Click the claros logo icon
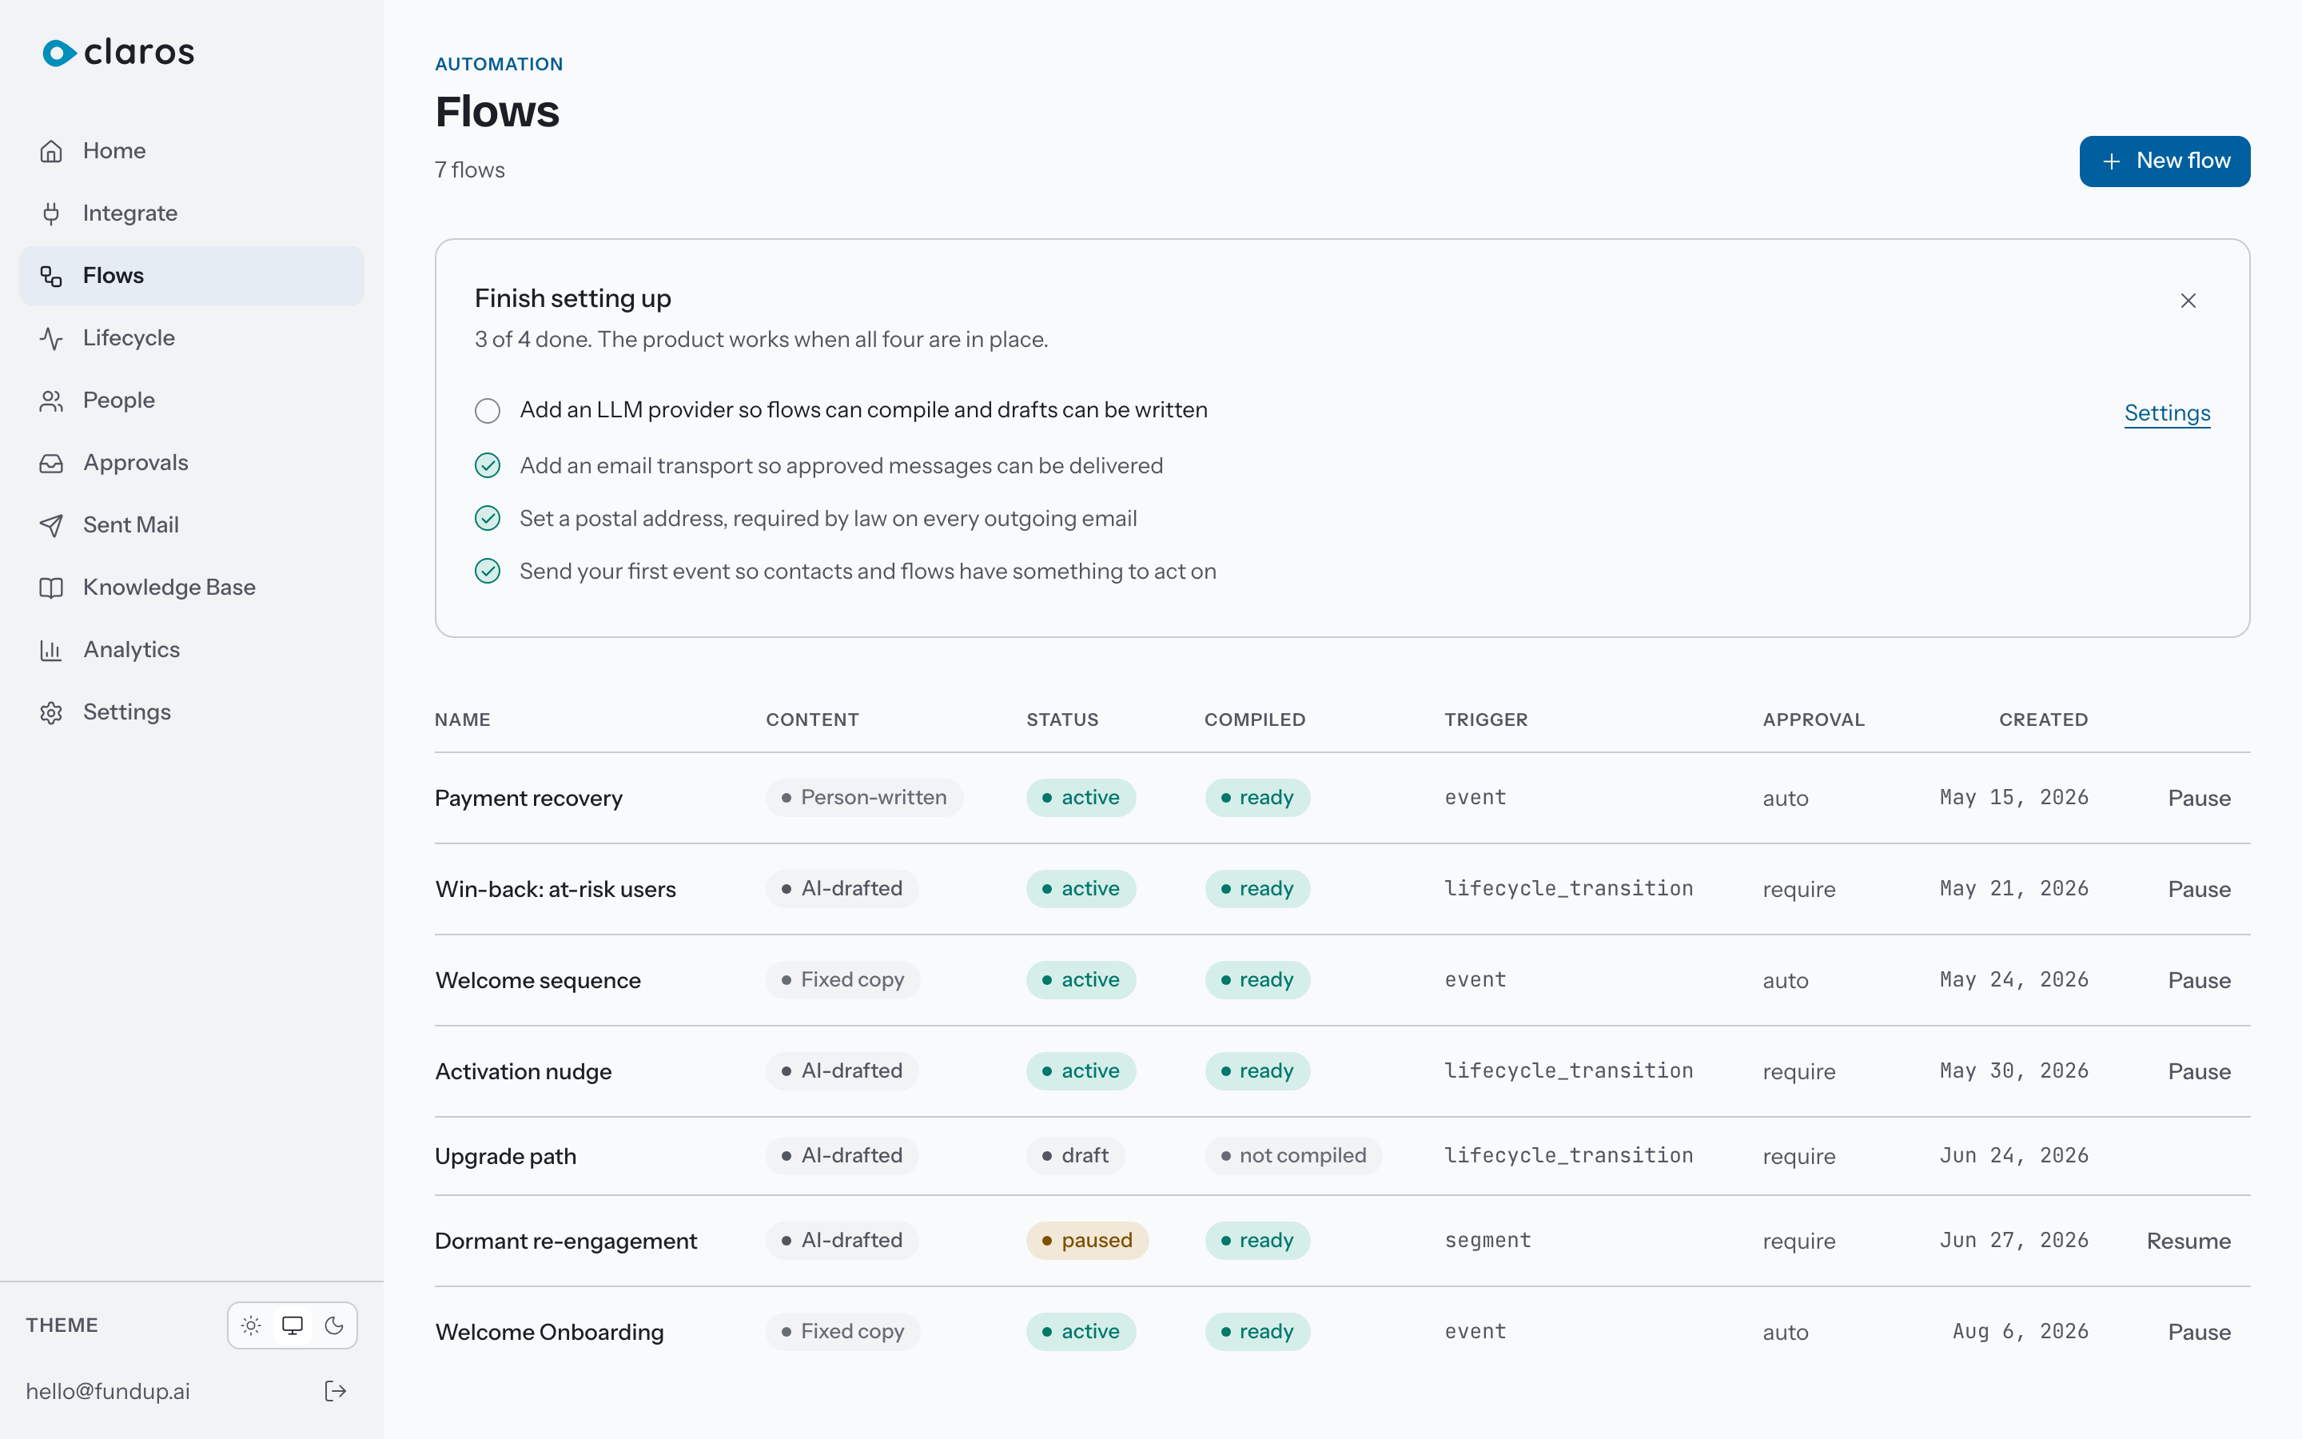The image size is (2302, 1439). pos(59,52)
